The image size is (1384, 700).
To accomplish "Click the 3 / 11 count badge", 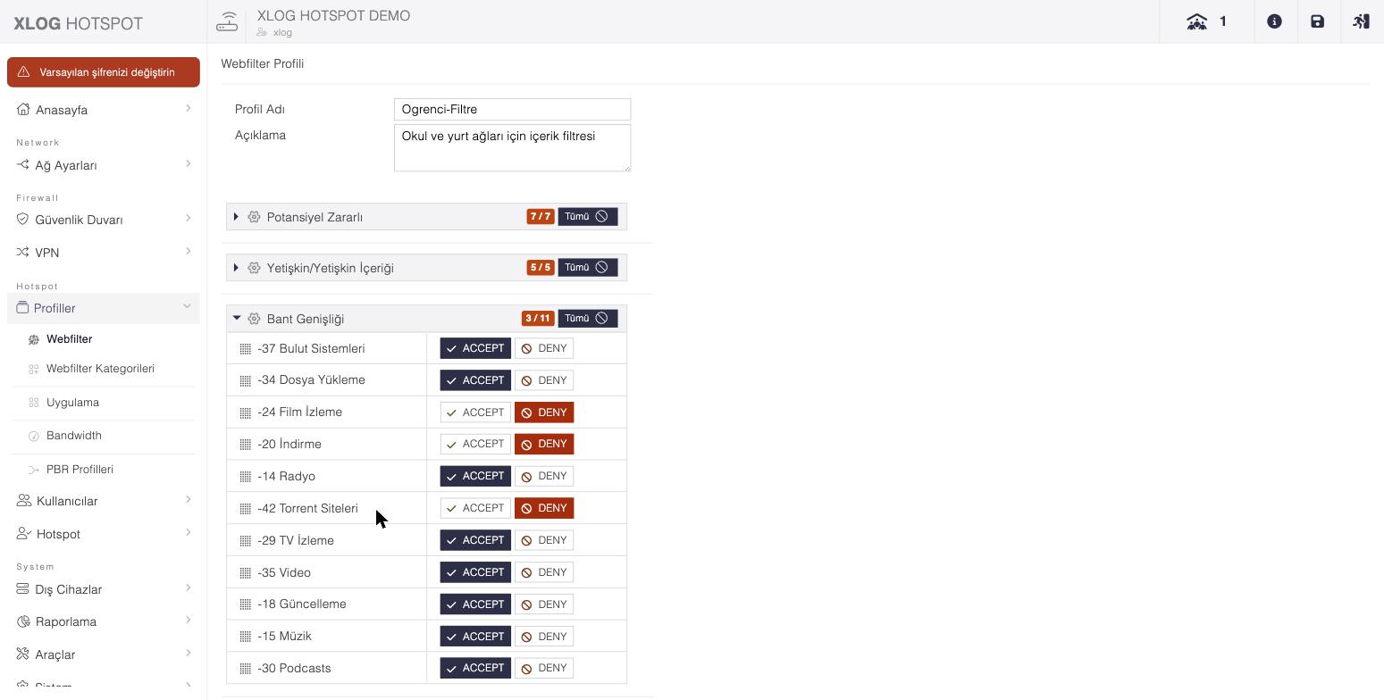I will point(538,318).
